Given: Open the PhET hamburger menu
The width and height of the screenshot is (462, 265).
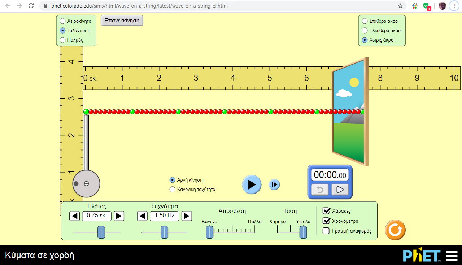Looking at the screenshot, I should coord(452,256).
